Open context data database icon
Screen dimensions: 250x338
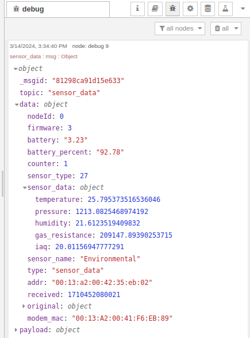207,9
